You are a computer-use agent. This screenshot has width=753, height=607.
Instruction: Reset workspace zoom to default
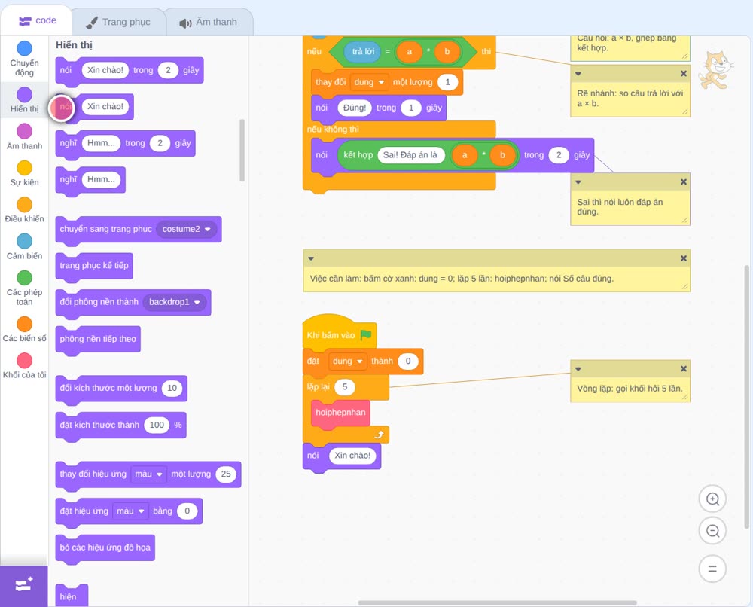712,569
